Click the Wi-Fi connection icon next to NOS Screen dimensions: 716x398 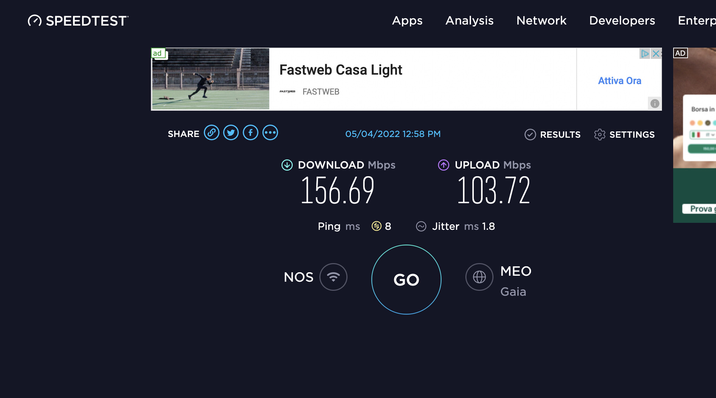(x=333, y=277)
